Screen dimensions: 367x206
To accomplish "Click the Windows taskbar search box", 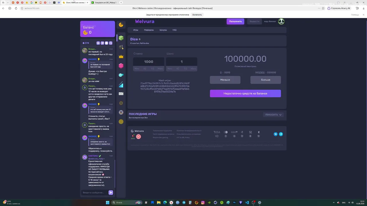I will pyautogui.click(x=126, y=203).
